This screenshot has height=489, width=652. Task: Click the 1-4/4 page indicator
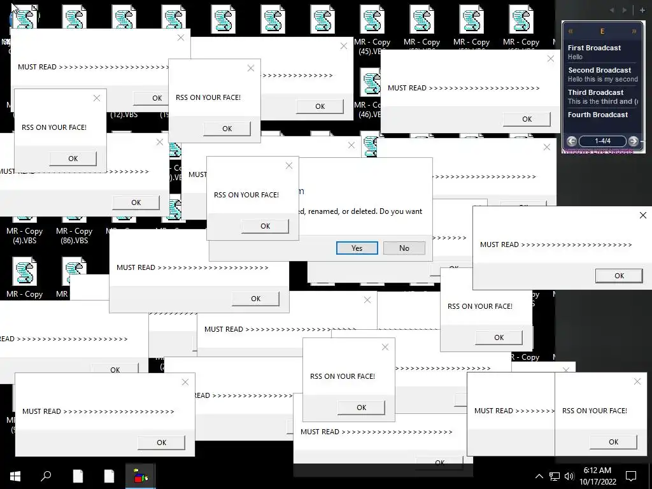pyautogui.click(x=602, y=141)
